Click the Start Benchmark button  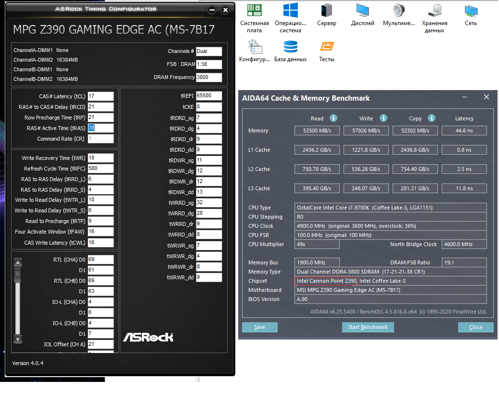click(x=368, y=327)
